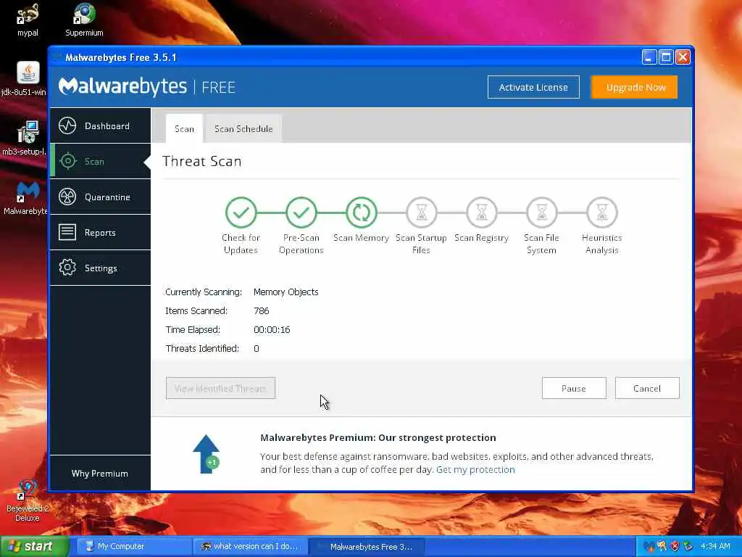This screenshot has width=742, height=557.
Task: Click the 'Malwarebytes Premium: Our strongest protection' heading
Action: (x=378, y=437)
